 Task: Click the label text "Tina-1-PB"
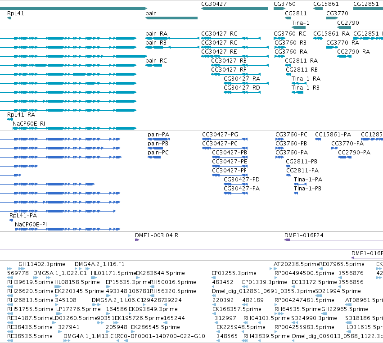tap(307, 189)
